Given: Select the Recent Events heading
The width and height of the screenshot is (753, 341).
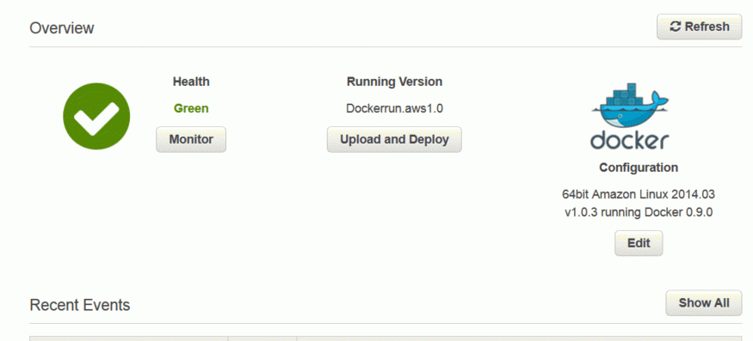Looking at the screenshot, I should coord(80,305).
